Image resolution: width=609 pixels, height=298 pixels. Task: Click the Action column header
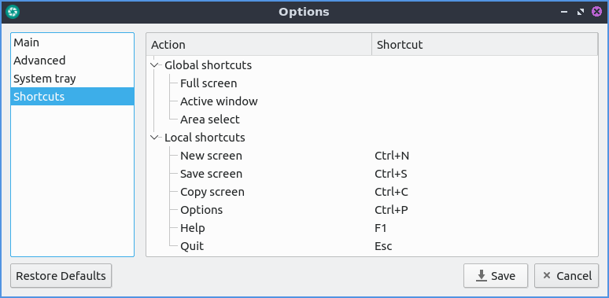[259, 45]
